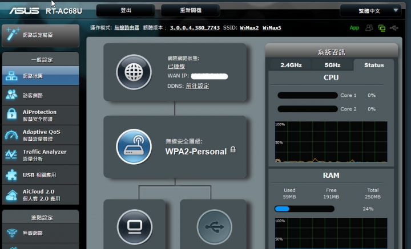
Task: Click the 重新開機 reboot button
Action: click(x=190, y=10)
